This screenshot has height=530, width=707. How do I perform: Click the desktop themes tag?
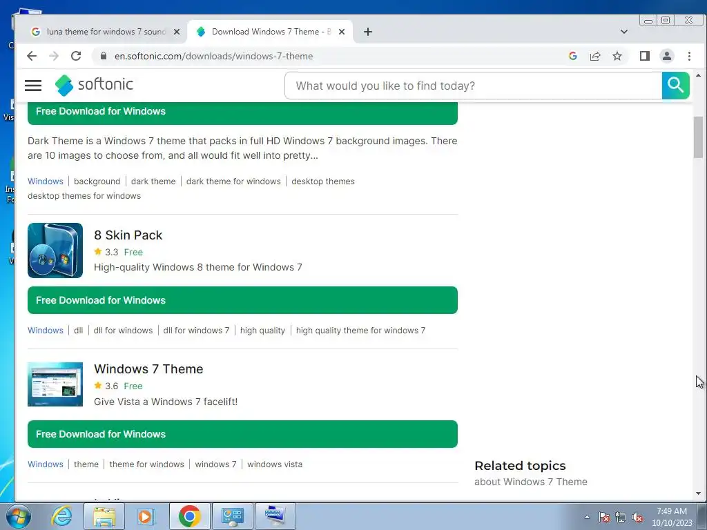323,181
